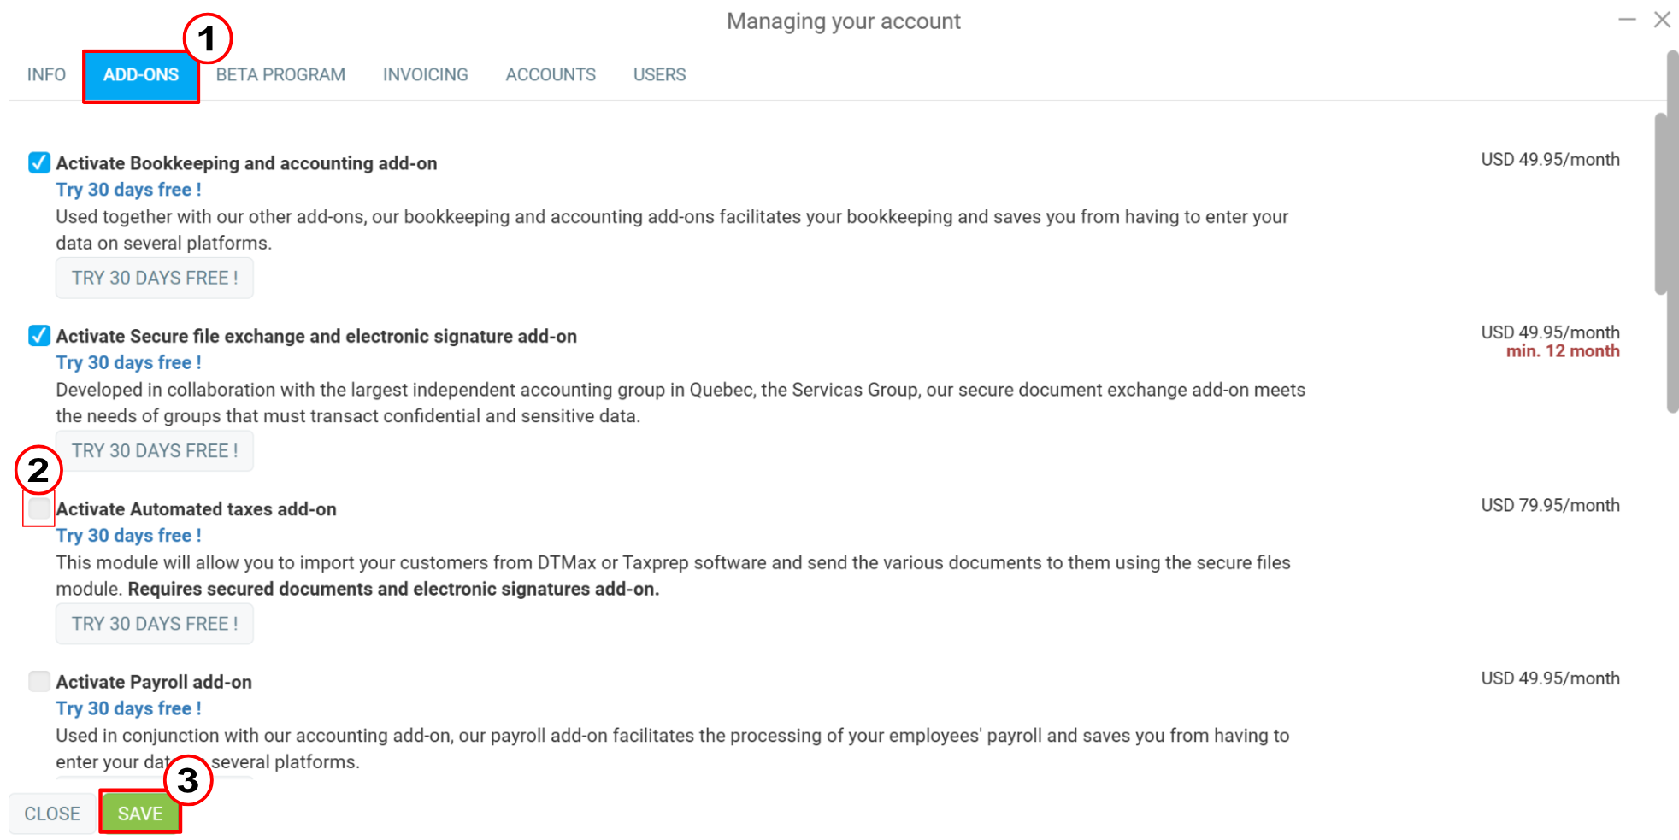Click Try 30 days free under Secure file exchange
Image resolution: width=1679 pixels, height=840 pixels.
[x=128, y=362]
